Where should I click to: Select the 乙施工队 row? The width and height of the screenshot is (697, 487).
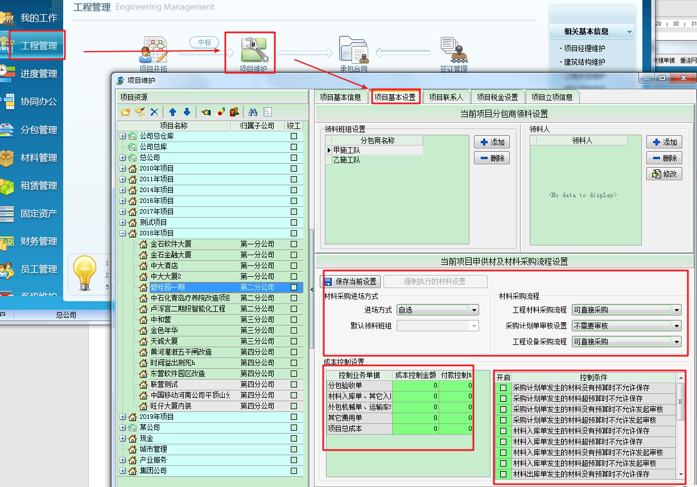coord(374,160)
